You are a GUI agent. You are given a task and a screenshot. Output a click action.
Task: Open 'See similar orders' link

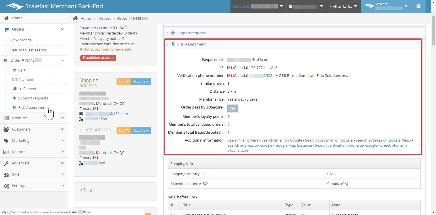243,140
